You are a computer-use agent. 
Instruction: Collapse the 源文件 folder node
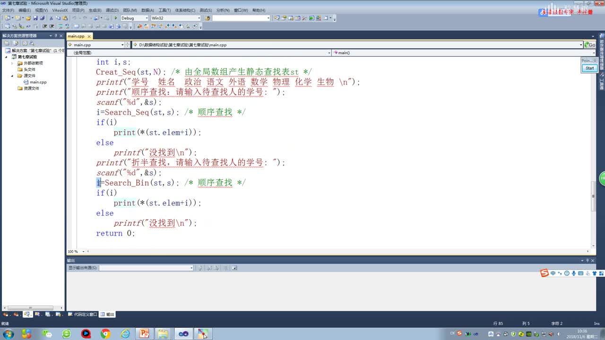[12, 76]
